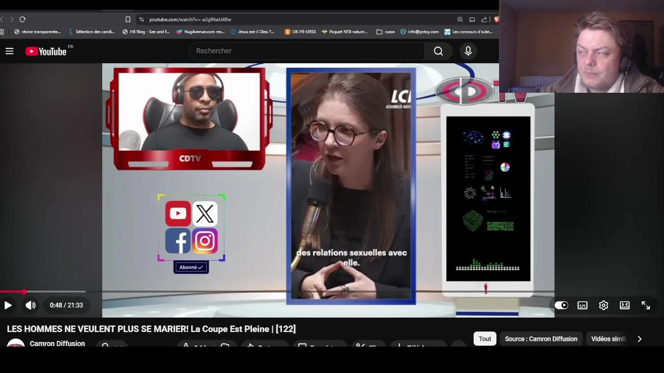Click the video title 'LES HOMMES NE VEULENT PLUS SE MARIER'
The height and width of the screenshot is (373, 664).
tap(151, 329)
